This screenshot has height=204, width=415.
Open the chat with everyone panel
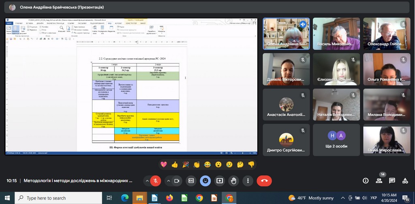392,181
